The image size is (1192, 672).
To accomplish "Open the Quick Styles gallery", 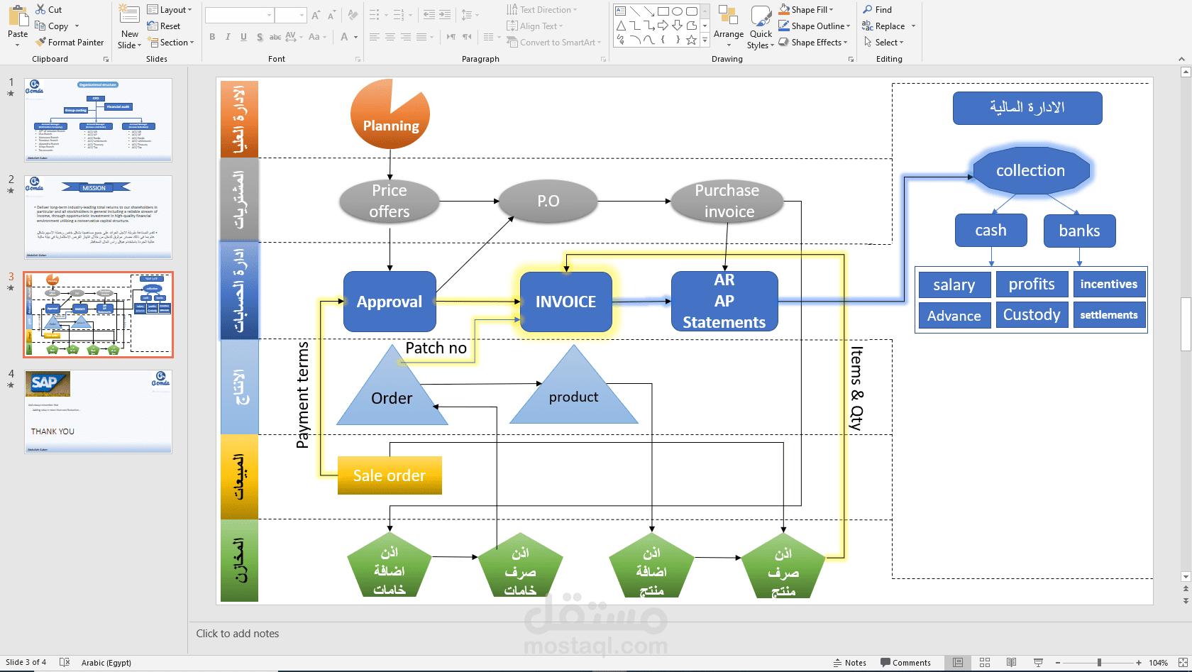I will pyautogui.click(x=761, y=27).
